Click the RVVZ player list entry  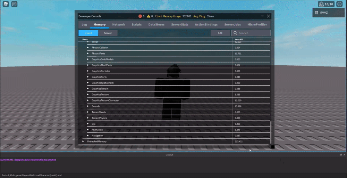pyautogui.click(x=328, y=13)
